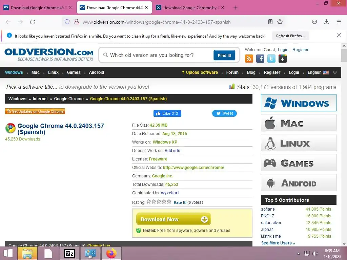Image resolution: width=347 pixels, height=260 pixels.
Task: Click the fifth rating star
Action: (169, 202)
